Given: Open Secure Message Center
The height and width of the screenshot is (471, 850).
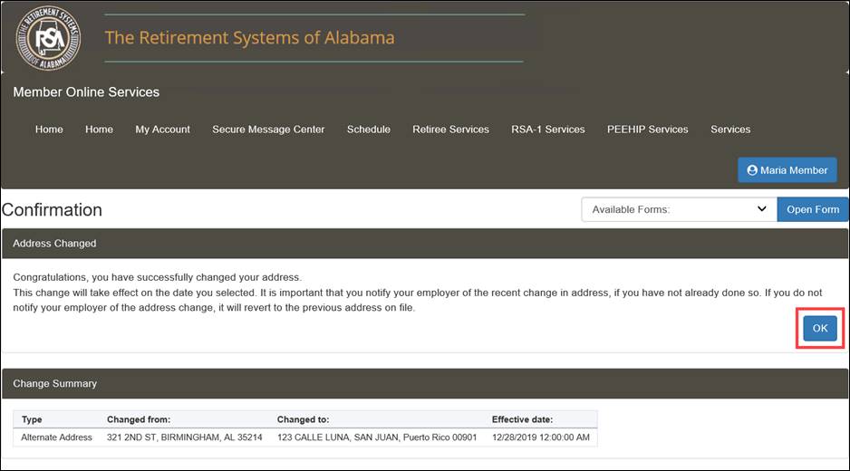Looking at the screenshot, I should [268, 130].
